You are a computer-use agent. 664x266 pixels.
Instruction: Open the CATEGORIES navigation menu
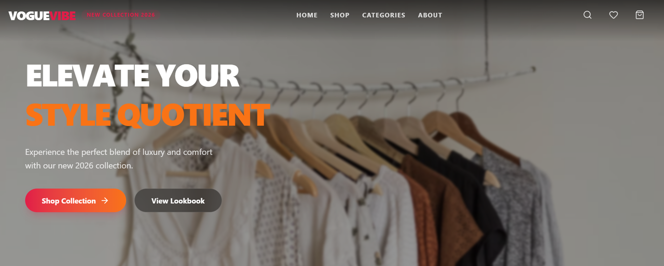point(384,15)
